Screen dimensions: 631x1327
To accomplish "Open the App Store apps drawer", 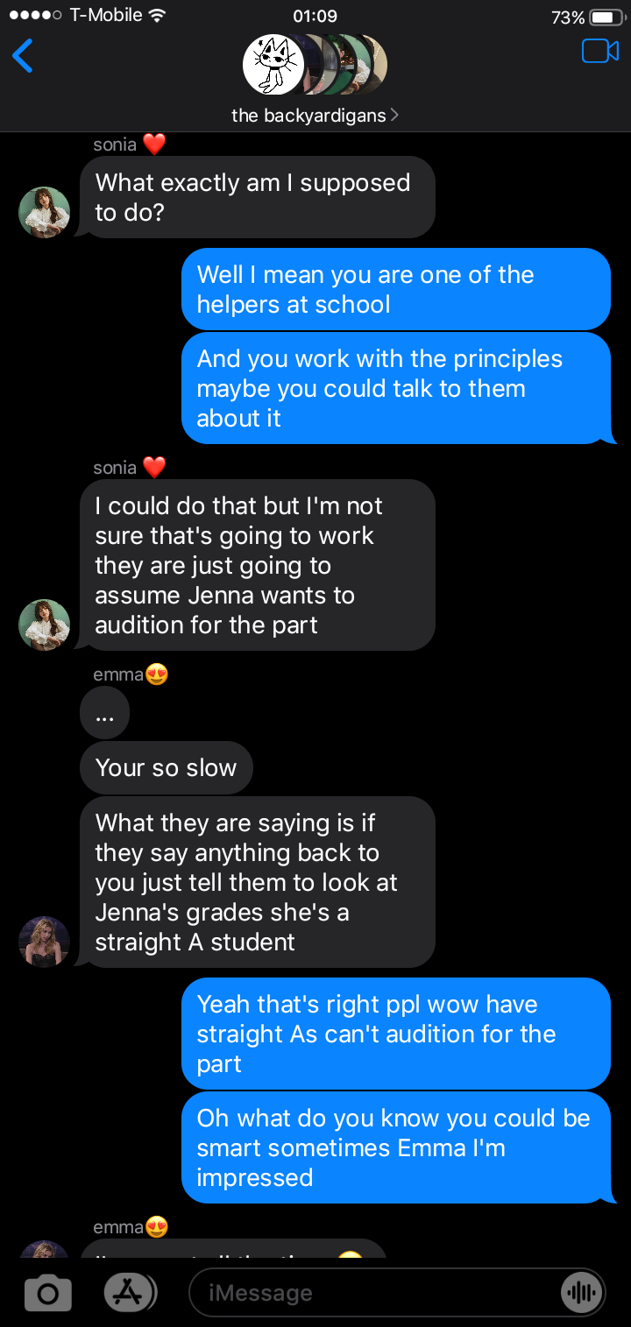I will (x=130, y=1292).
